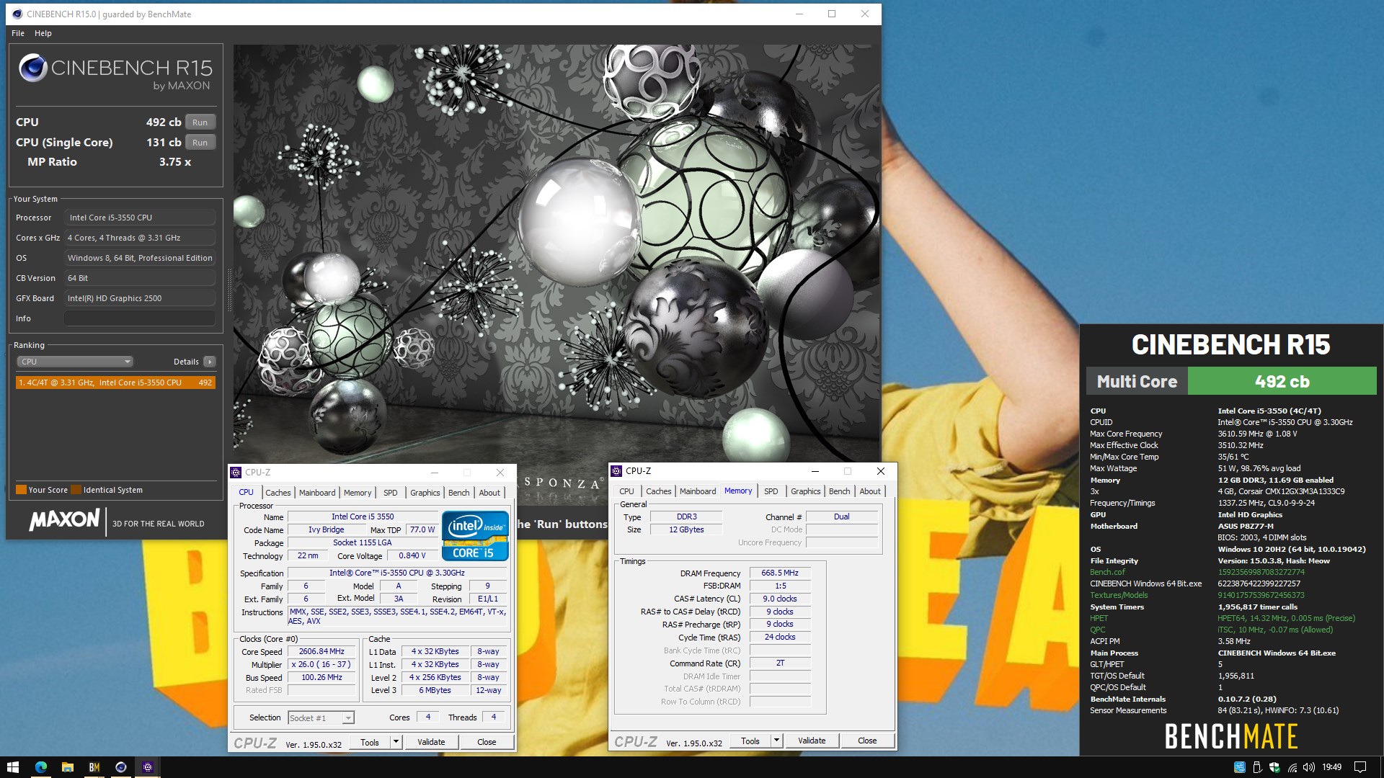Click Tools button in left CPU-Z window

(370, 742)
